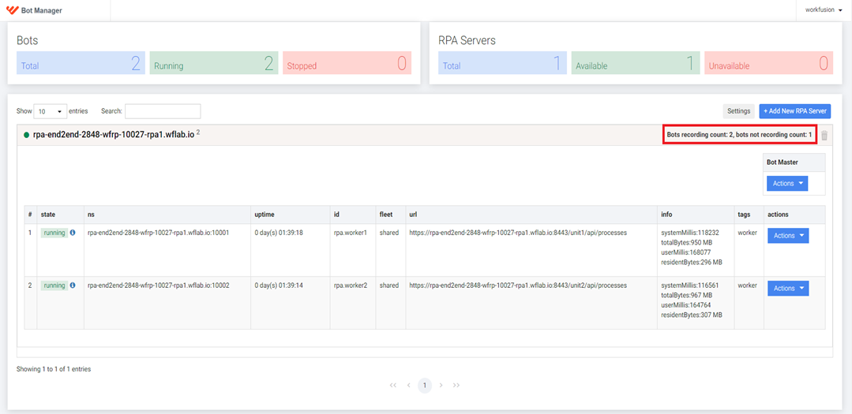
Task: Click the Bot Master header label
Action: click(x=782, y=162)
